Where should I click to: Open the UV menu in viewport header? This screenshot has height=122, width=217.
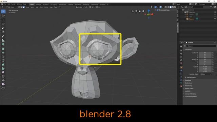59,7
